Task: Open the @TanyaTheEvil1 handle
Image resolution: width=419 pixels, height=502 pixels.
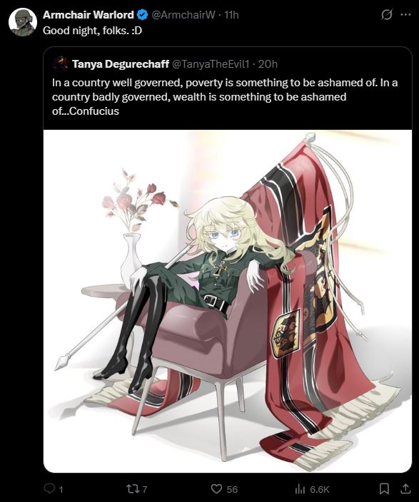Action: (211, 64)
